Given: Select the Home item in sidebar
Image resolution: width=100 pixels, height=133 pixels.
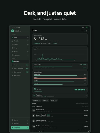Looking at the screenshot, I should click(x=20, y=37).
